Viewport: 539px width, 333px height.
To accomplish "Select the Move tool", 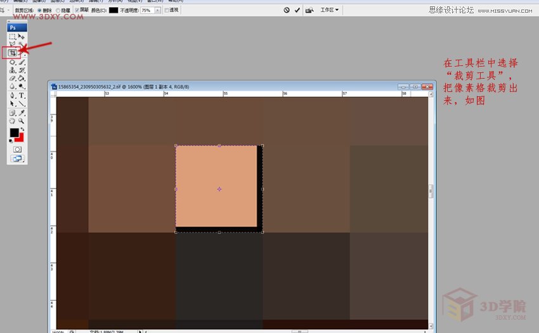I will [22, 36].
